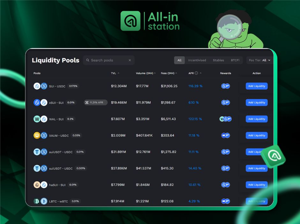
Task: Click the SUI - USDC pool token icons
Action: [40, 86]
